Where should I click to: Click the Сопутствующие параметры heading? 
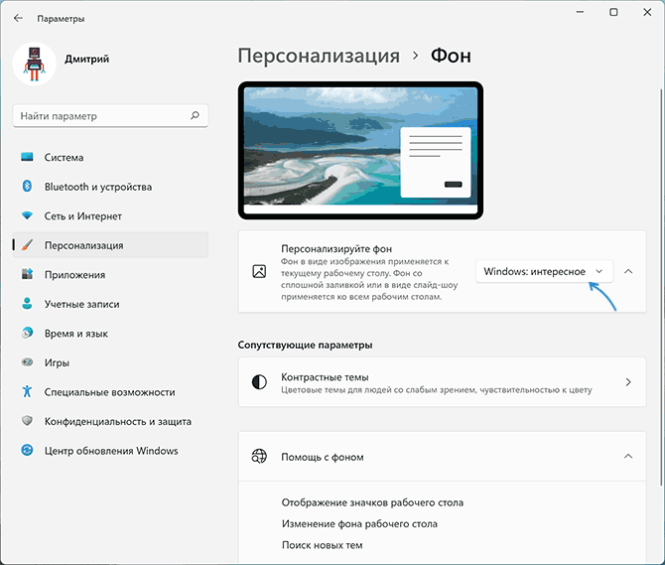click(305, 345)
